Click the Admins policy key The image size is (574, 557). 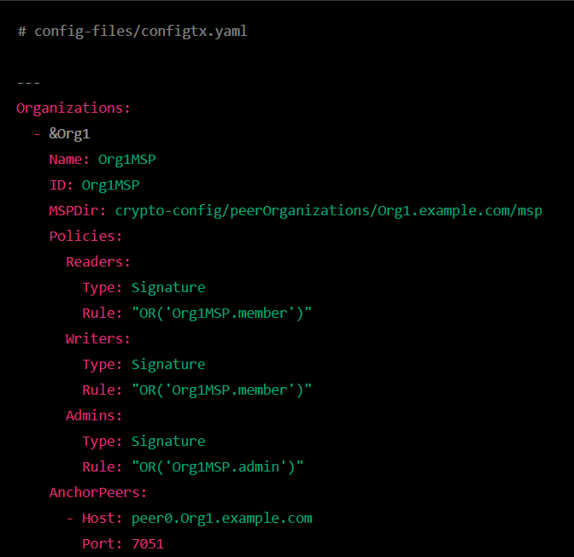[x=94, y=415]
